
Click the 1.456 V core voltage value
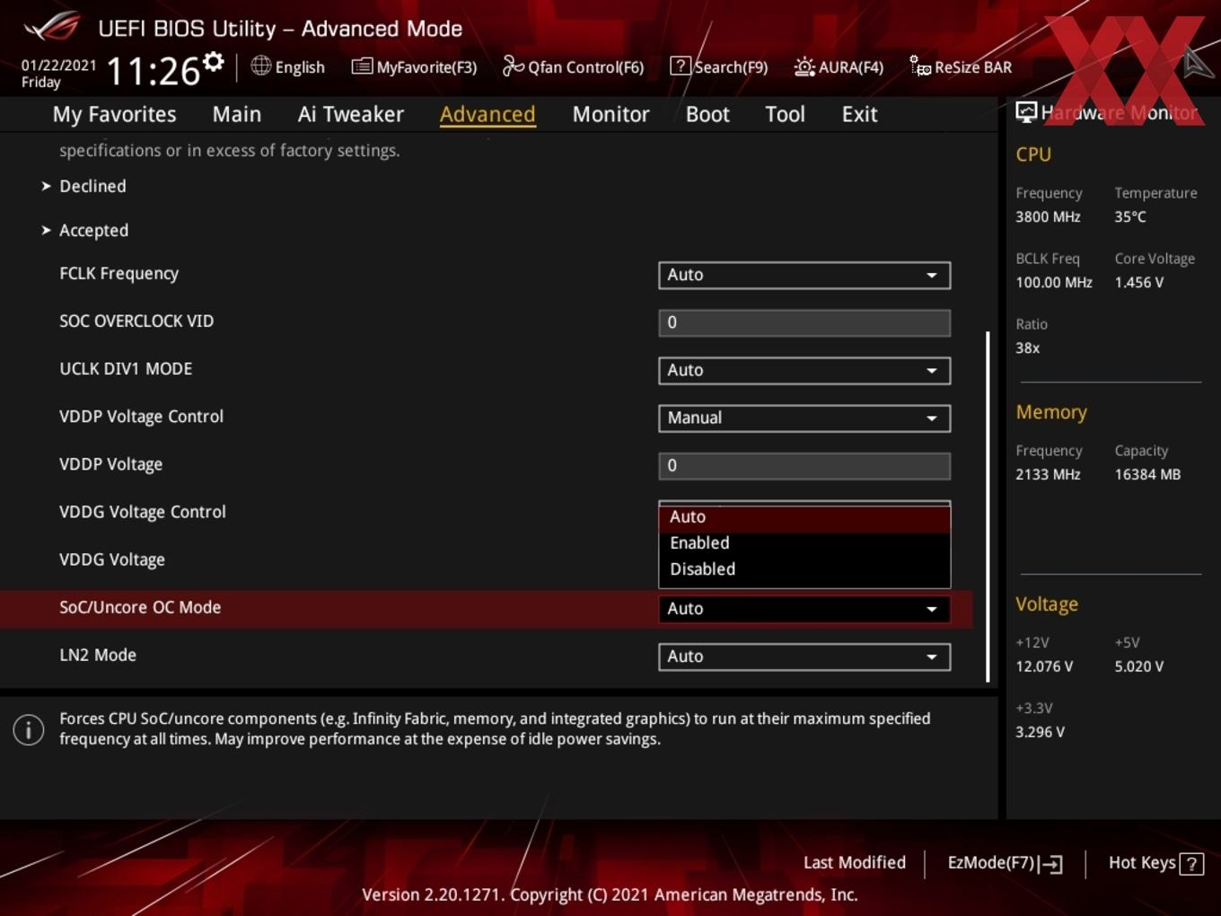click(x=1139, y=282)
